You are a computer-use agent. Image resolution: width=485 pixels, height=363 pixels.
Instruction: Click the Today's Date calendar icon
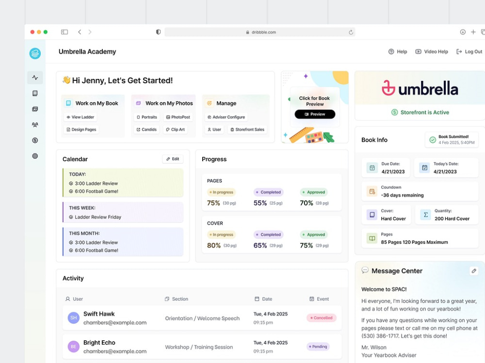(x=424, y=167)
